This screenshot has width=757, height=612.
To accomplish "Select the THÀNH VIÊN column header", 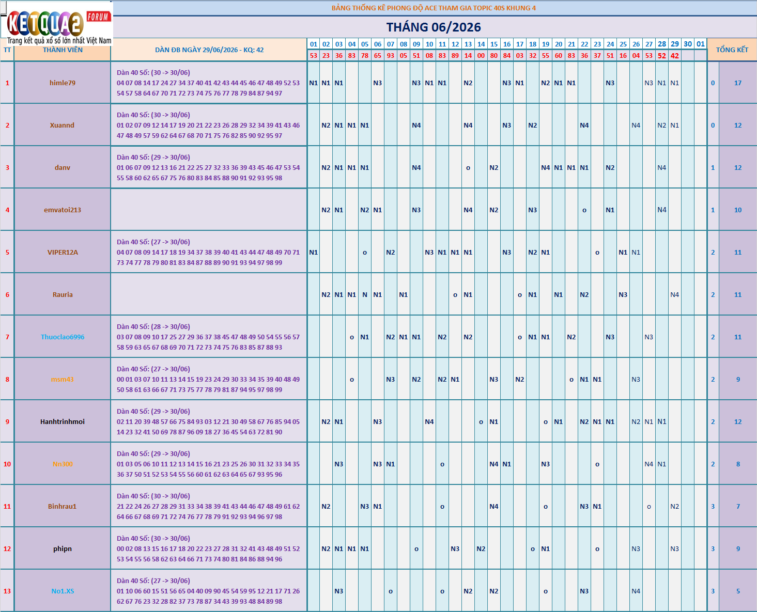I will coord(63,50).
